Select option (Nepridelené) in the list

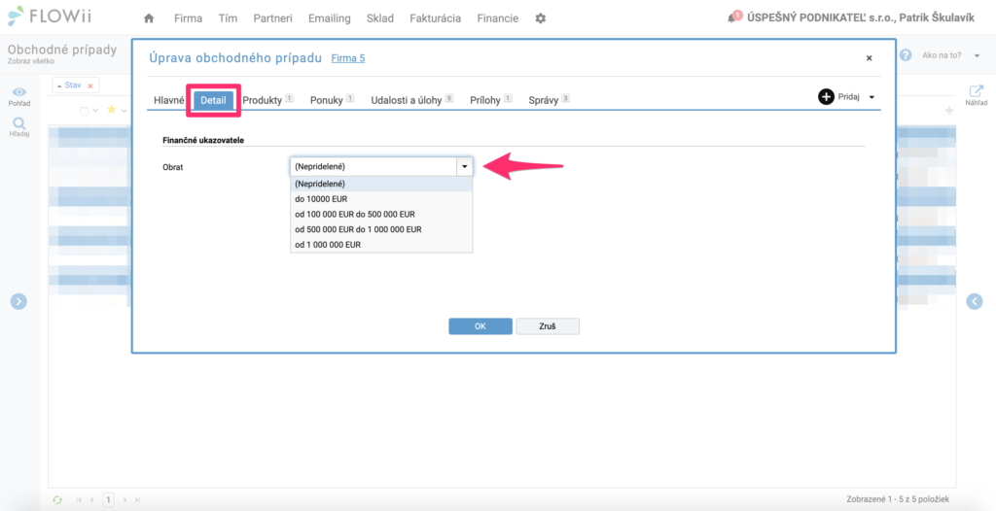click(x=381, y=184)
